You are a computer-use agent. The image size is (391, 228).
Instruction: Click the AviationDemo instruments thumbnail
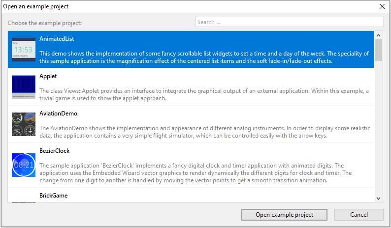coord(24,124)
